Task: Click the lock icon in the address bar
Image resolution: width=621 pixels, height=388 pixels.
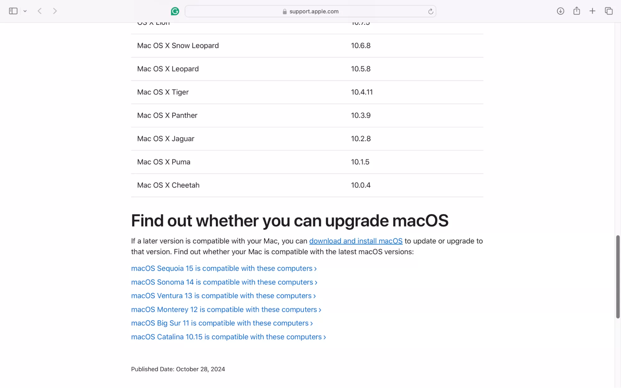Action: (285, 11)
